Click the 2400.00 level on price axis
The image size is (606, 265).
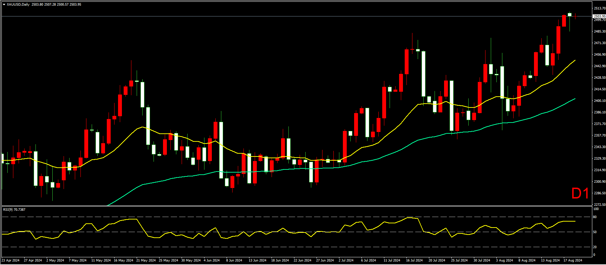click(600, 101)
